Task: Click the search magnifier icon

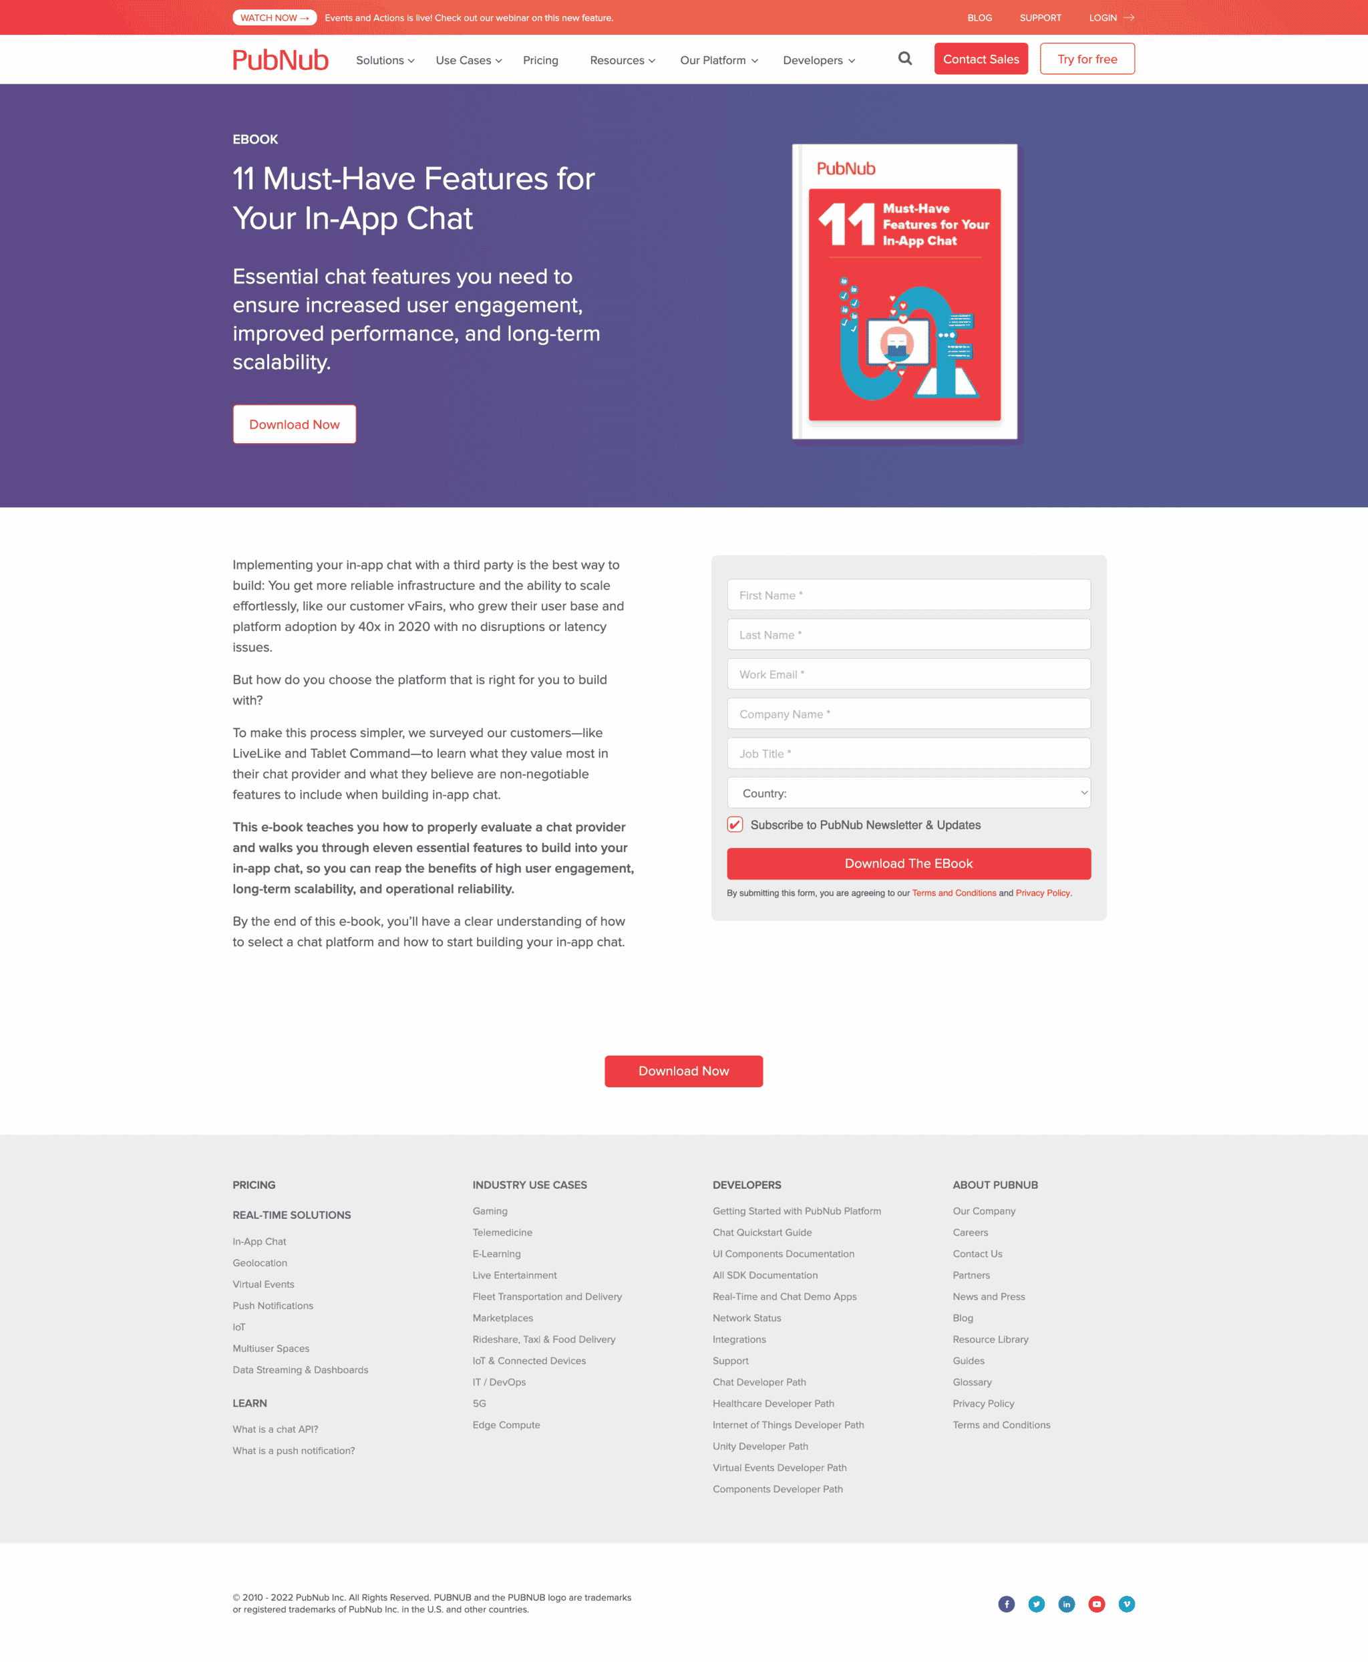Action: coord(904,58)
